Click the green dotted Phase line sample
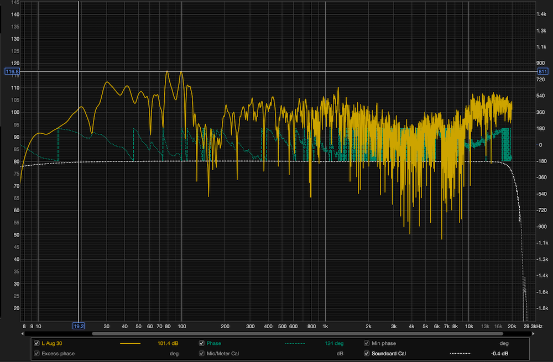553x362 pixels. pyautogui.click(x=295, y=343)
